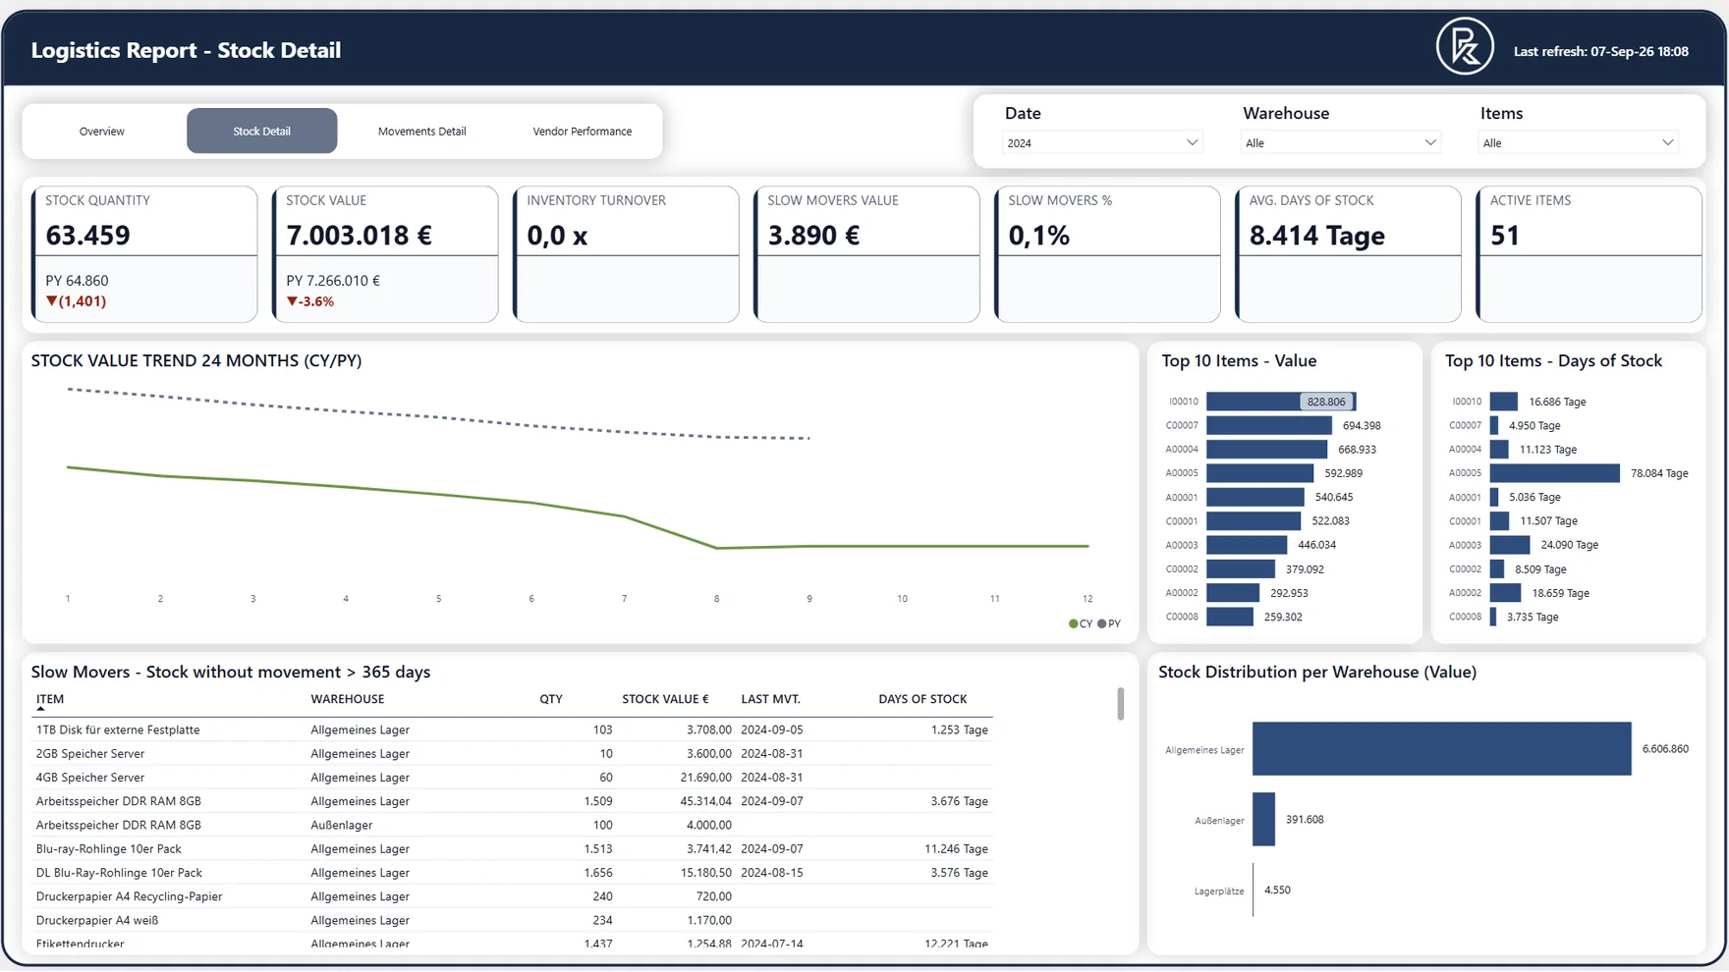Click month 8 on trend chart axis
The image size is (1729, 972).
point(717,599)
